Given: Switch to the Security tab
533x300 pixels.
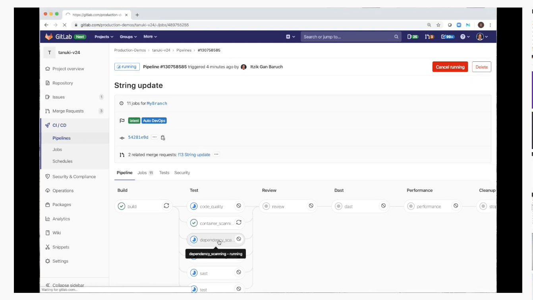Looking at the screenshot, I should [x=182, y=173].
